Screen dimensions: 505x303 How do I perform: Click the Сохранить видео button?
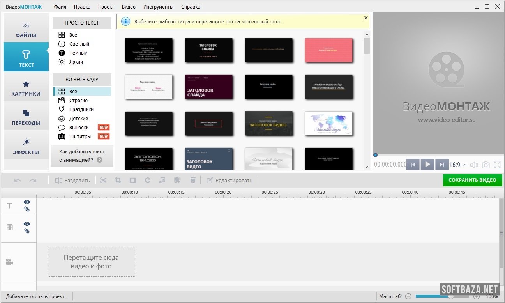(472, 180)
